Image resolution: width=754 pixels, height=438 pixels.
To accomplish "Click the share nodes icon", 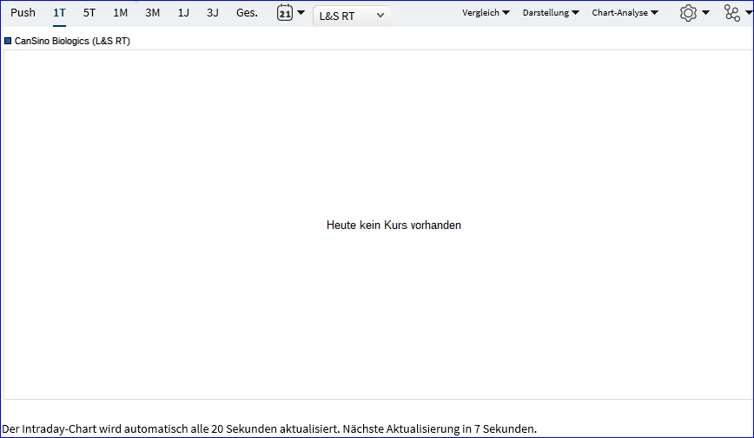I will (x=732, y=13).
